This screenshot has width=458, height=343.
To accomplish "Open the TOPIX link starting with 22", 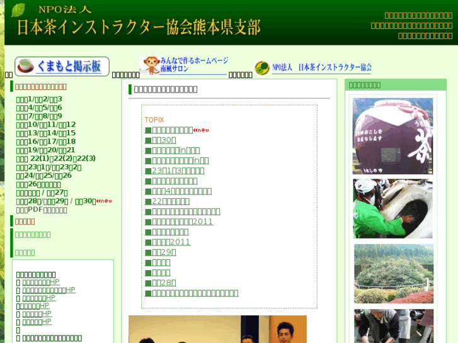I will pyautogui.click(x=168, y=201).
